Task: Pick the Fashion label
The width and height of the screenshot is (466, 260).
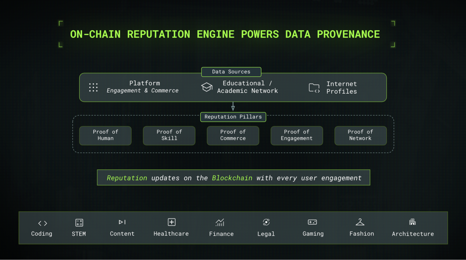Action: pyautogui.click(x=362, y=234)
